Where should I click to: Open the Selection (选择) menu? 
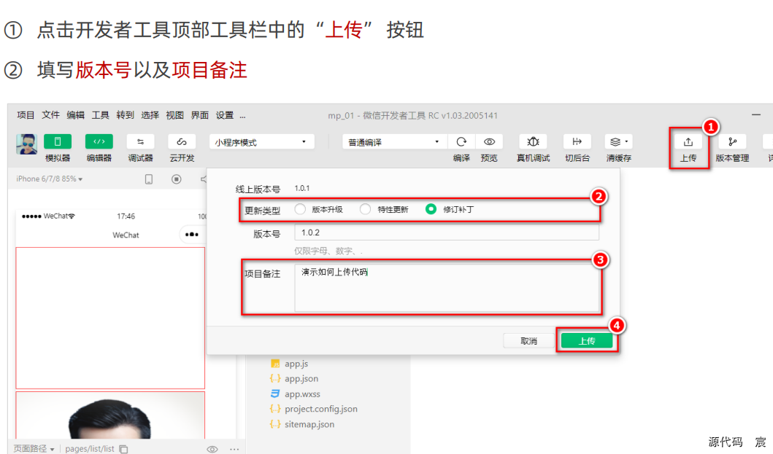coord(150,115)
